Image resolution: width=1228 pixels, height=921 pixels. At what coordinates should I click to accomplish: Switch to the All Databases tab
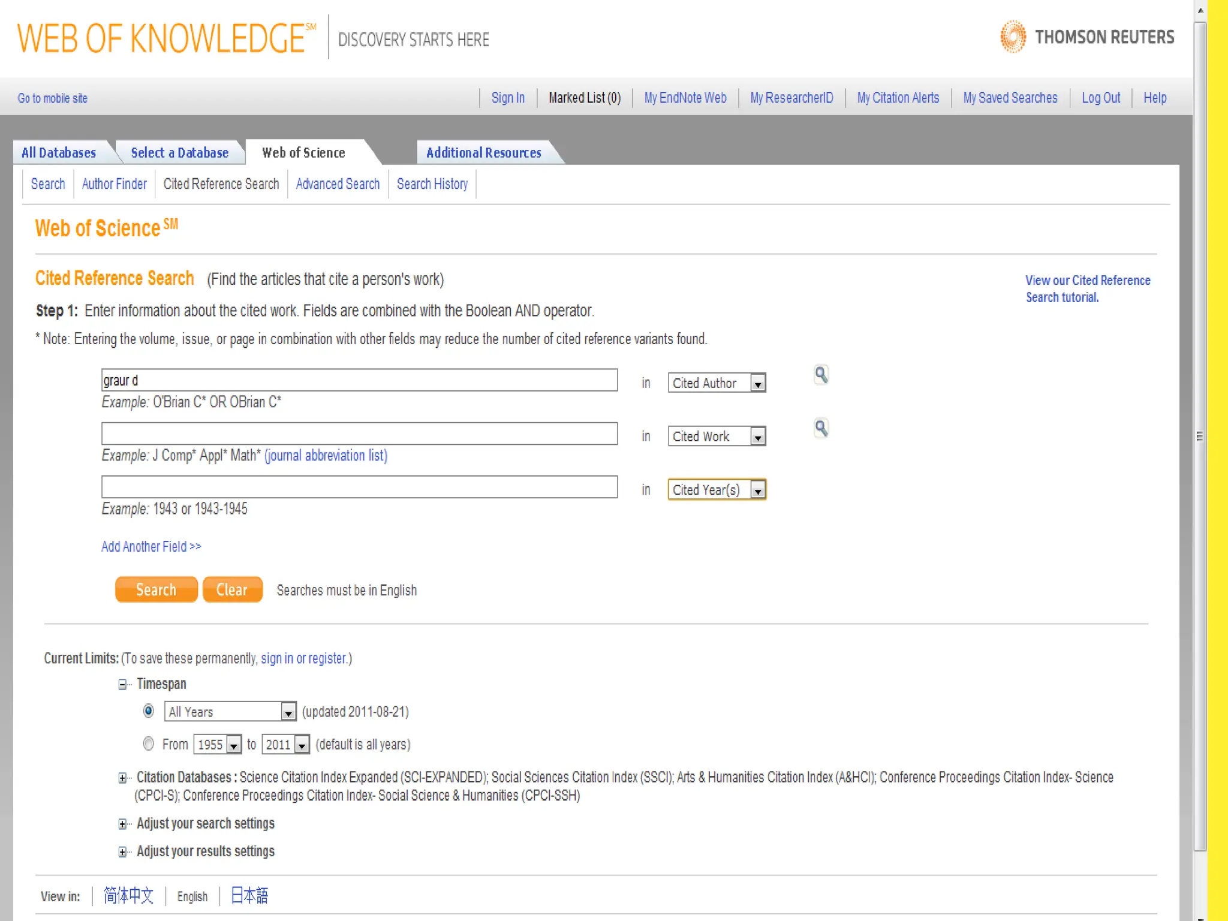pos(59,153)
